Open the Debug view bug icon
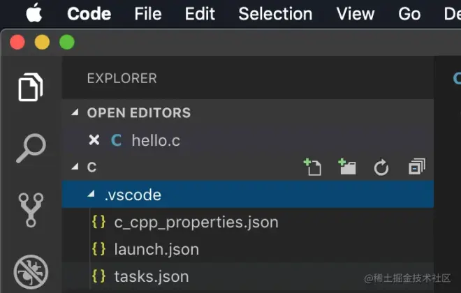Image resolution: width=461 pixels, height=293 pixels. click(31, 272)
